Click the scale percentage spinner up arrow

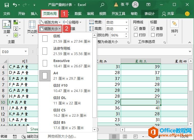click(x=126, y=34)
